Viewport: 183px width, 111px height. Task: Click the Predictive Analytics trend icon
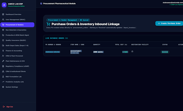[x=3, y=82]
